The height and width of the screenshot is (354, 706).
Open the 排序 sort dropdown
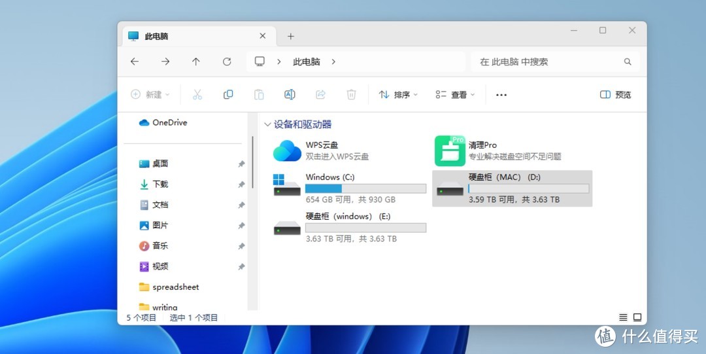(x=398, y=95)
